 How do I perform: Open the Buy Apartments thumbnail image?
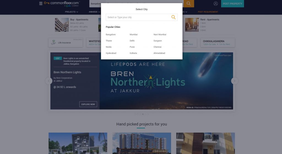62,25
